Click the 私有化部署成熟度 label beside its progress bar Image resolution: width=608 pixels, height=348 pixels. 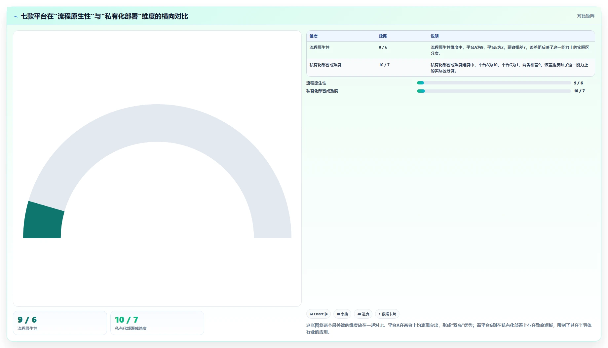[x=322, y=91]
